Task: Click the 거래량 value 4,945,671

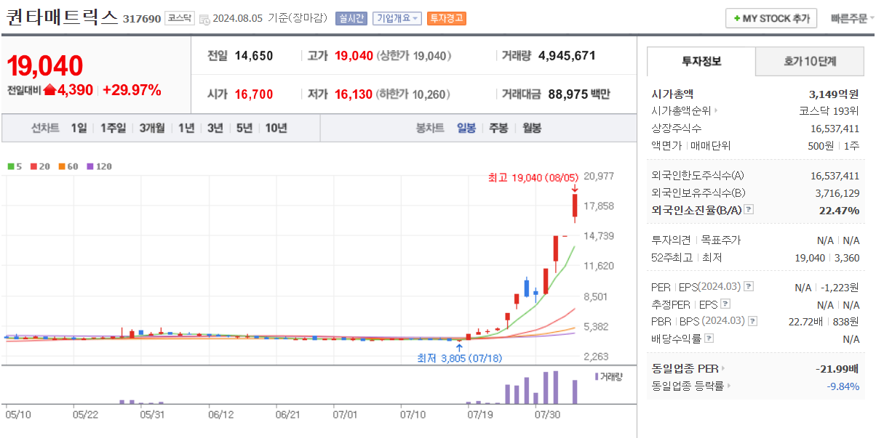Action: 567,55
